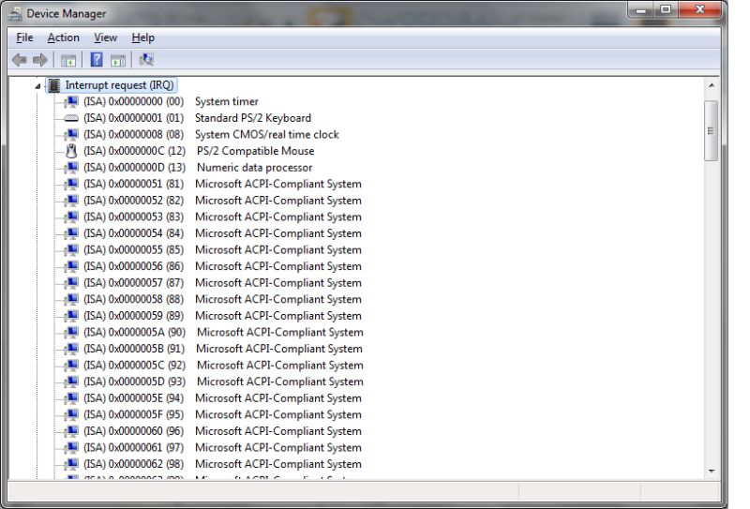The height and width of the screenshot is (509, 750).
Task: Click the System CMOS/real time clock icon
Action: click(71, 134)
